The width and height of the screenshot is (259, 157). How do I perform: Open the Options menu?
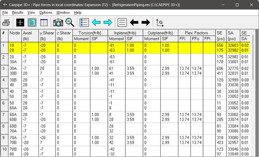tap(46, 12)
